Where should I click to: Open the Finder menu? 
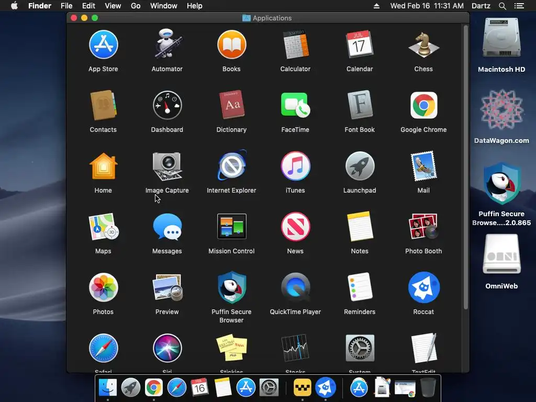tap(40, 6)
